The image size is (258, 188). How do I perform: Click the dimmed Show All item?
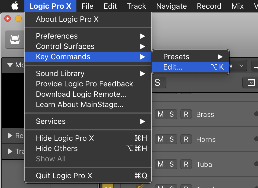pyautogui.click(x=88, y=159)
